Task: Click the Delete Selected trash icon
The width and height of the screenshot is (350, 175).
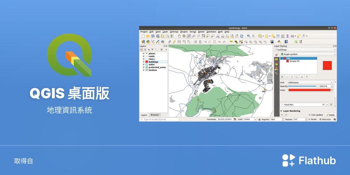Action: pyautogui.click(x=200, y=42)
